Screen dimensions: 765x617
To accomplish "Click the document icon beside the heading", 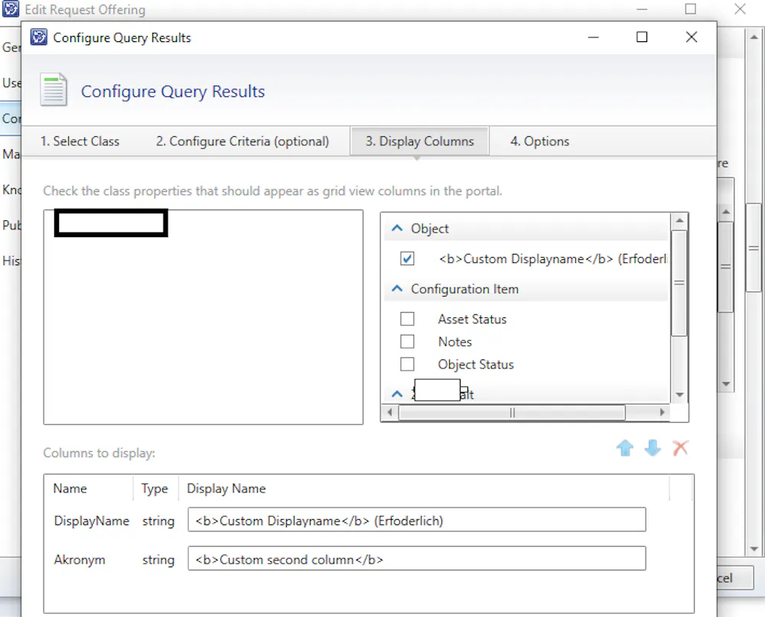I will coord(54,89).
